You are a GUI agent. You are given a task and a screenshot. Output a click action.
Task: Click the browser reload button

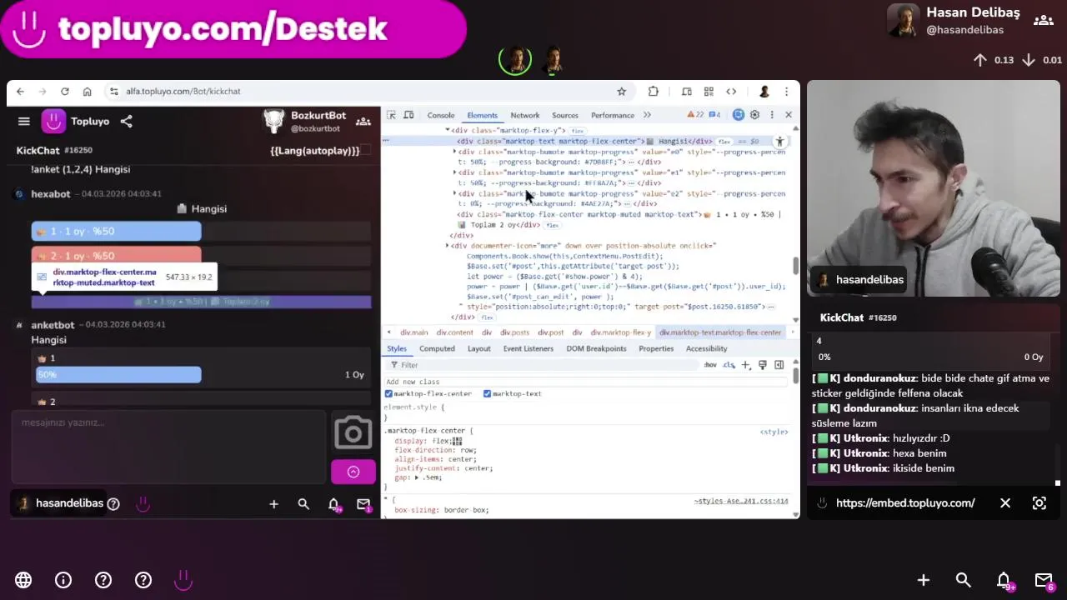(64, 92)
